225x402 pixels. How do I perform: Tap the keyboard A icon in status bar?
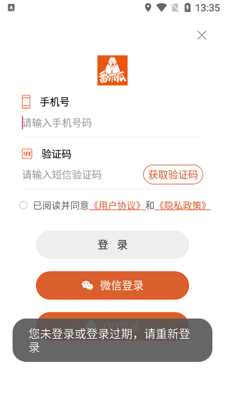tap(11, 8)
